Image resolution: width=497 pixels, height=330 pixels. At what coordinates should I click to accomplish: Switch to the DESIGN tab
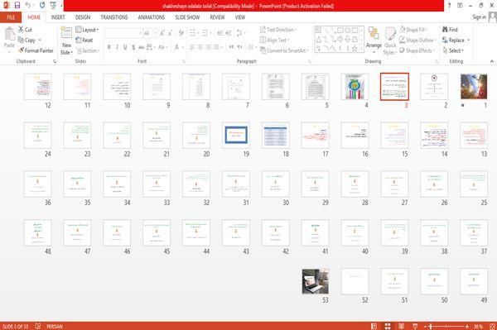coord(82,17)
